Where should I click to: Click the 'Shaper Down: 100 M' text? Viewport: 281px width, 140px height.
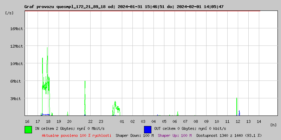click(x=135, y=135)
